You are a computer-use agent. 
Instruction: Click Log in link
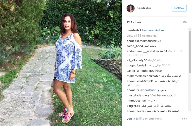131,119
